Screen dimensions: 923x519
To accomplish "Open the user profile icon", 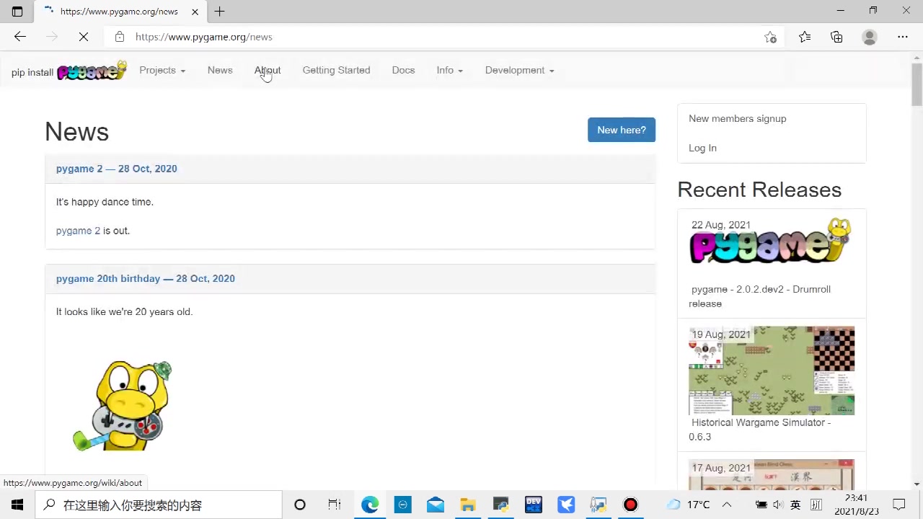I will [870, 37].
